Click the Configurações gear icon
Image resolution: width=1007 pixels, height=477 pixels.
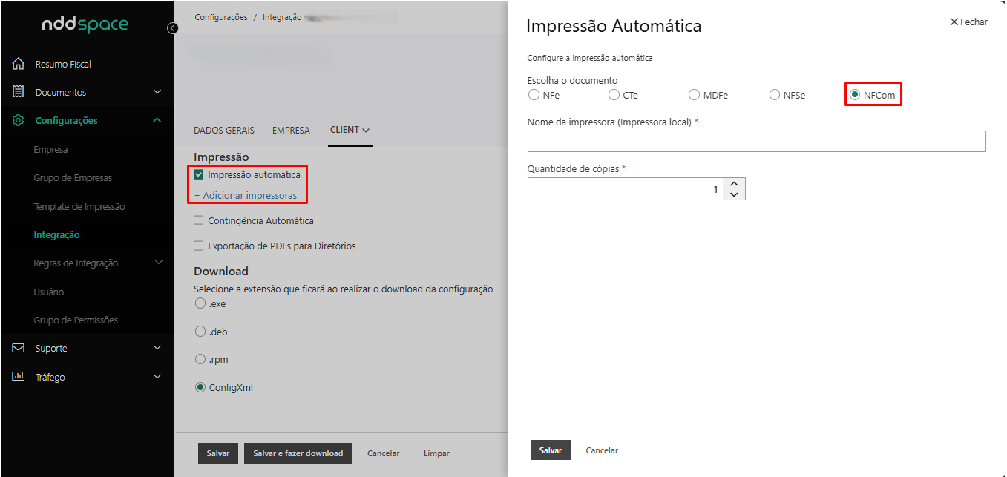tap(19, 120)
